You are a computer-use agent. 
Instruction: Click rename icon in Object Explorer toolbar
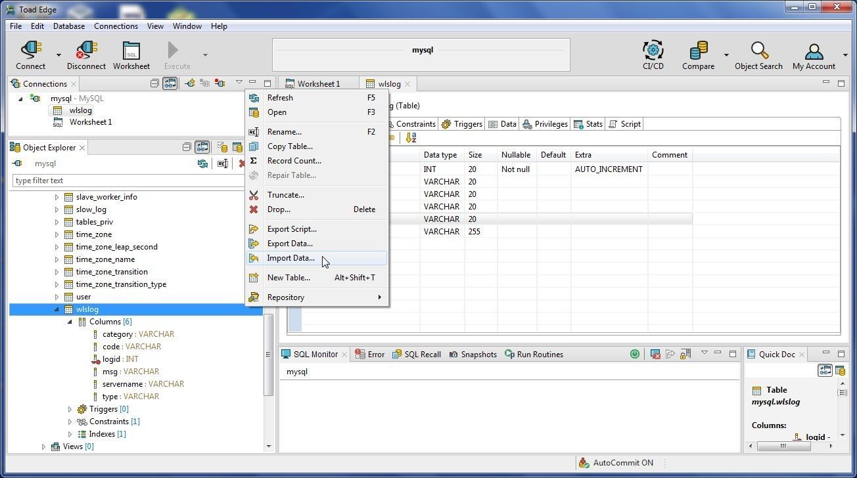223,163
